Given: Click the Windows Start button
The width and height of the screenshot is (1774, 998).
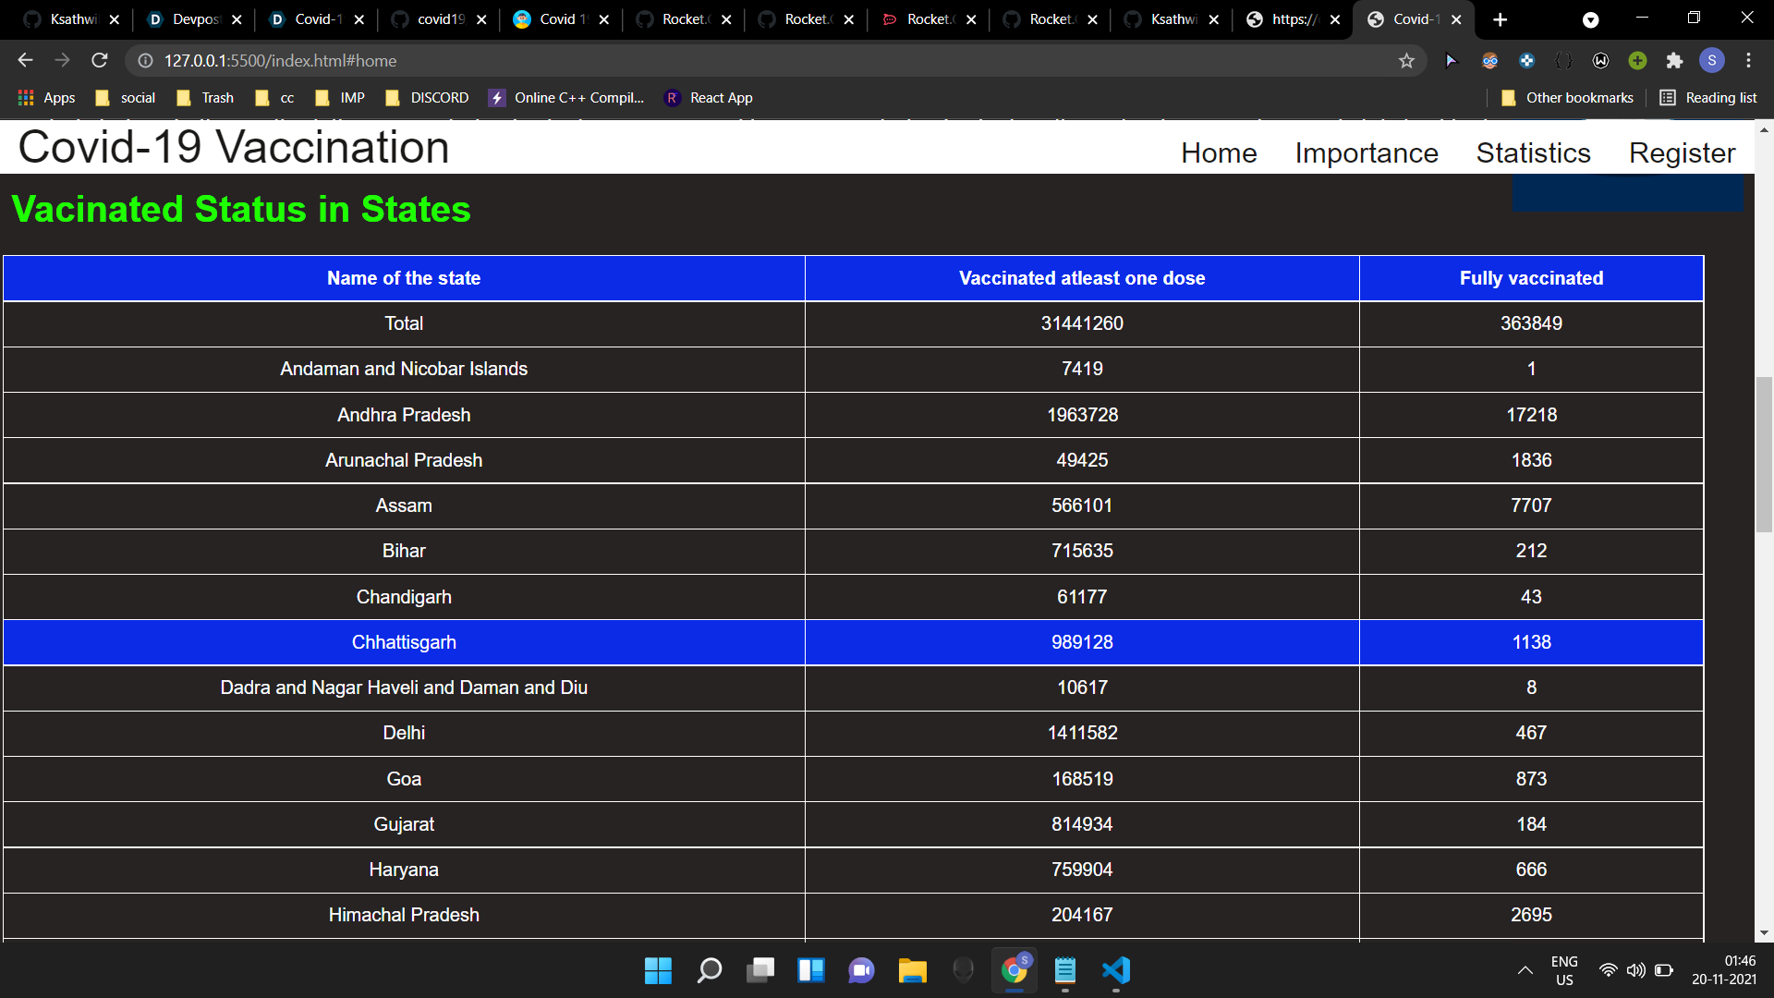Looking at the screenshot, I should click(658, 970).
